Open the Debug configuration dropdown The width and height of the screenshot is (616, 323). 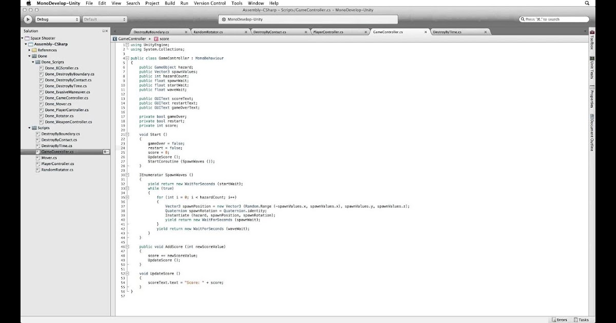[x=57, y=19]
